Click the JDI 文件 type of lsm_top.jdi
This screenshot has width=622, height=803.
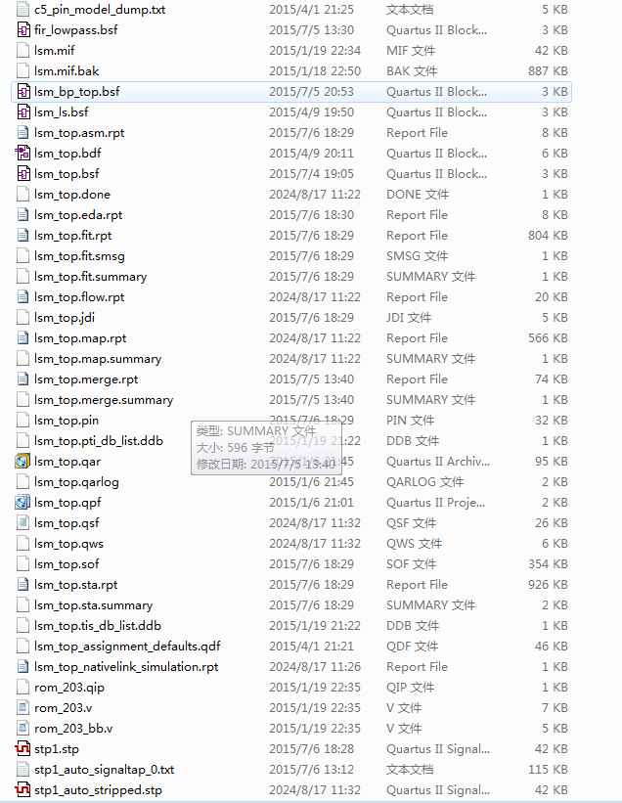point(409,318)
